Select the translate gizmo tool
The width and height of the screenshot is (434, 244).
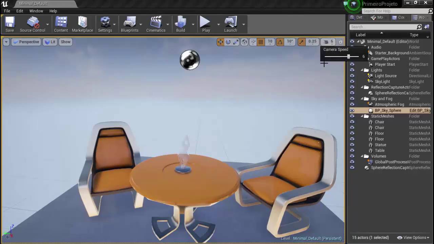(x=220, y=42)
